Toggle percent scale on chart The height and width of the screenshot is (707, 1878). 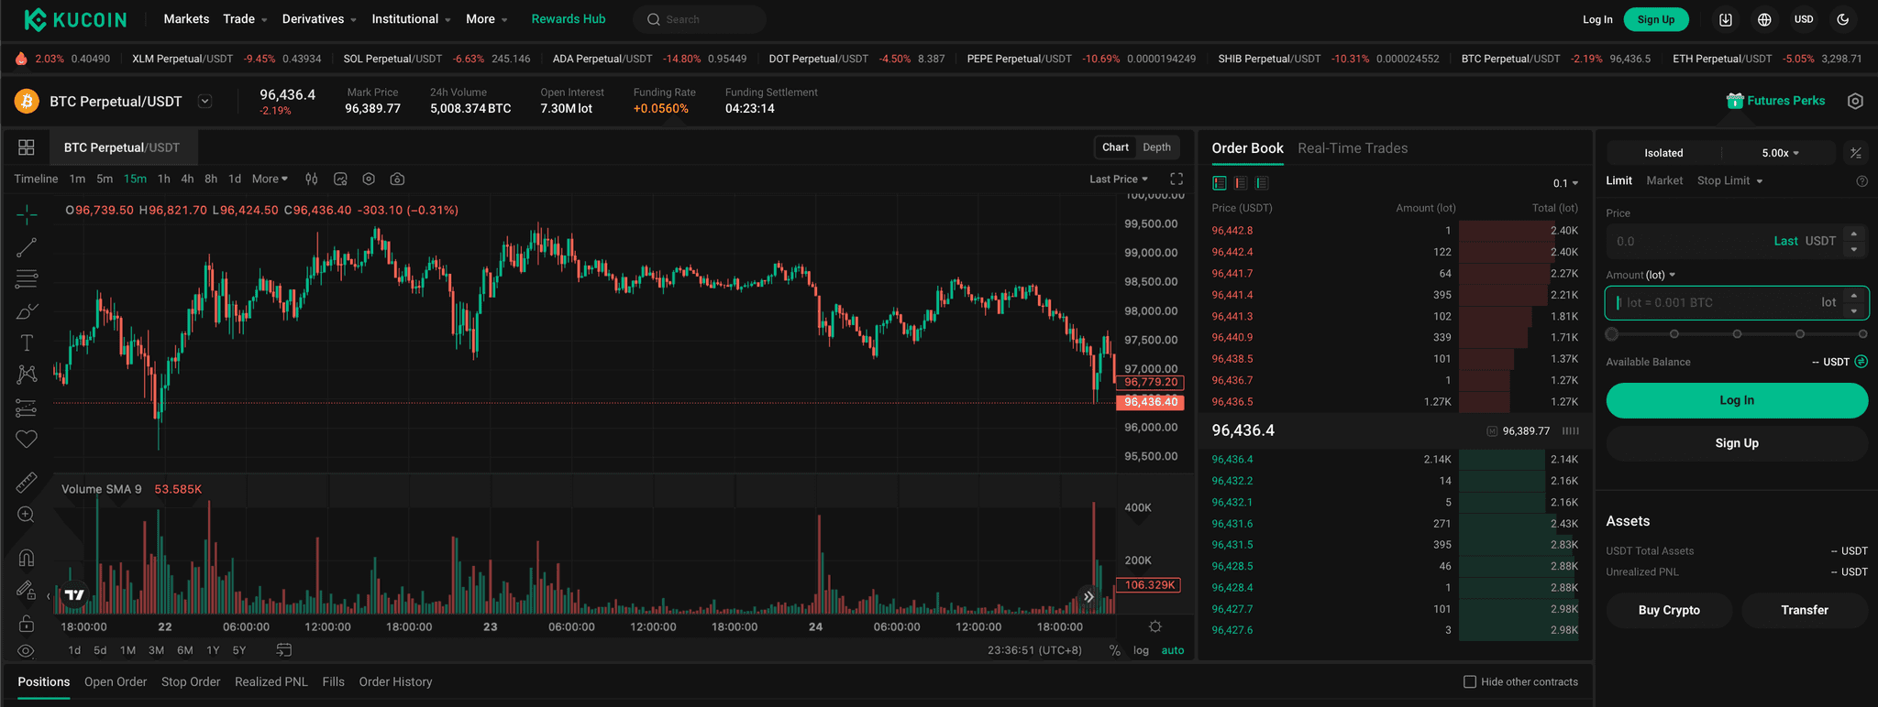pos(1115,650)
